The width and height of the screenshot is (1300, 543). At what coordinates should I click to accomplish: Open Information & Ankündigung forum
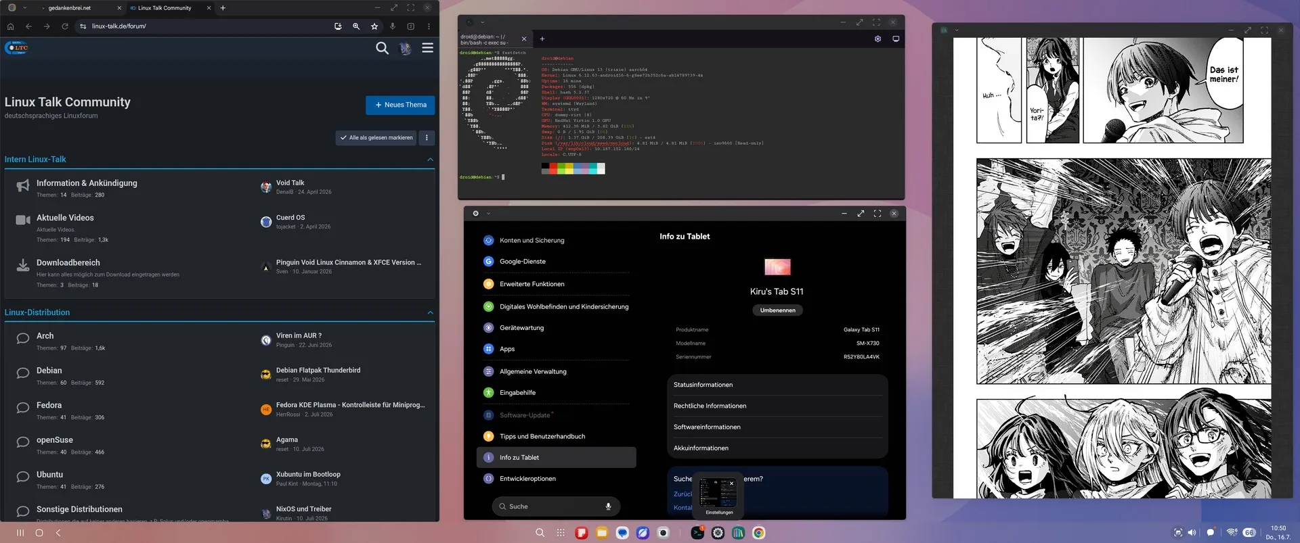pos(87,183)
